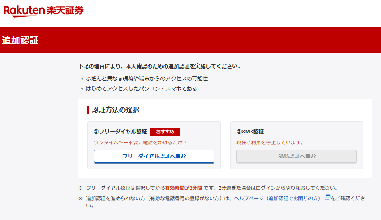Click the 有効時間が3分間 highlighted text

pyautogui.click(x=184, y=188)
